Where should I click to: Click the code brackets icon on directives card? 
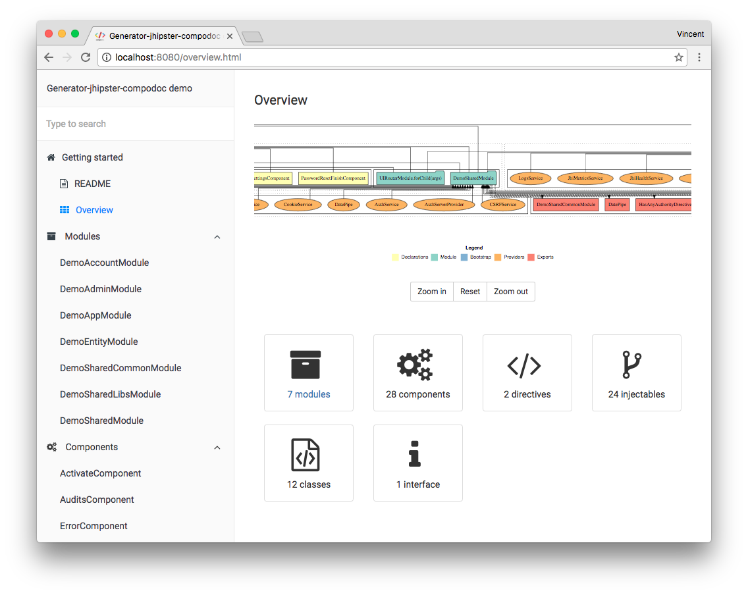523,366
